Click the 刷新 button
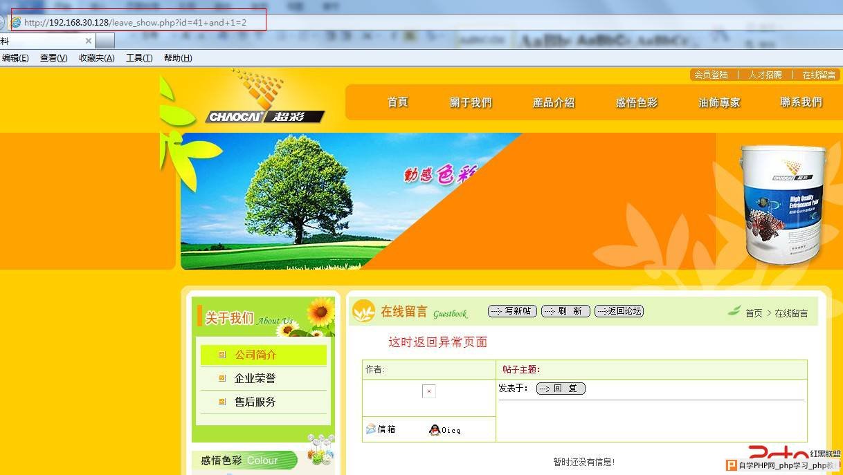Viewport: 843px width, 475px height. pyautogui.click(x=565, y=311)
